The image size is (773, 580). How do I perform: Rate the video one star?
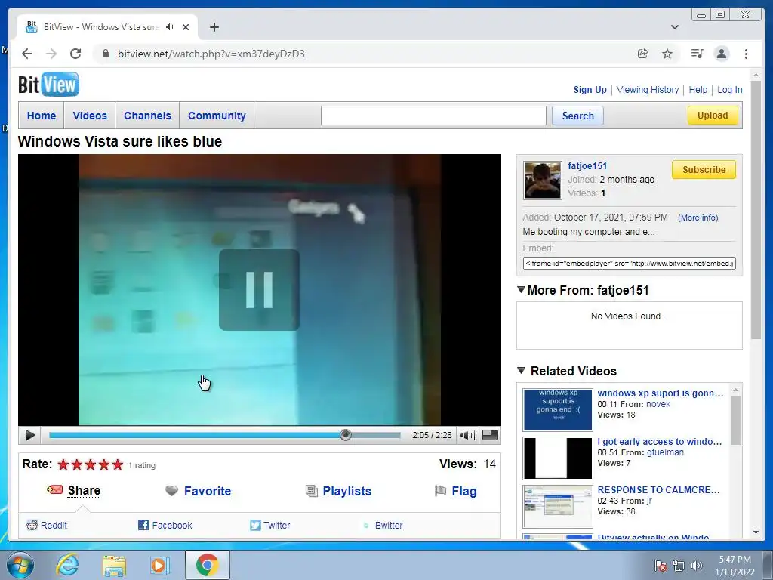click(x=63, y=464)
